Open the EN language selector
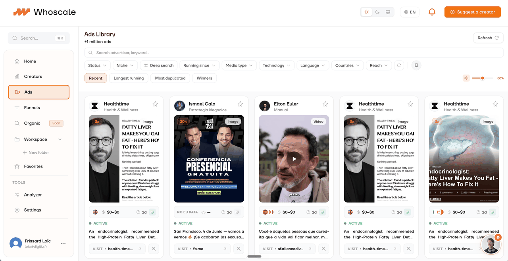The image size is (508, 261). pos(410,12)
